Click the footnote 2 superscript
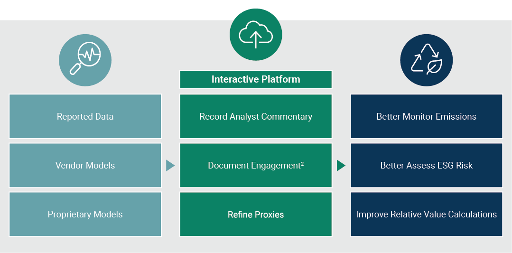Viewport: 512px width, 253px height. (302, 163)
